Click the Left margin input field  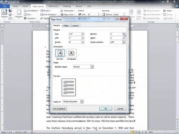pyautogui.click(x=75, y=38)
